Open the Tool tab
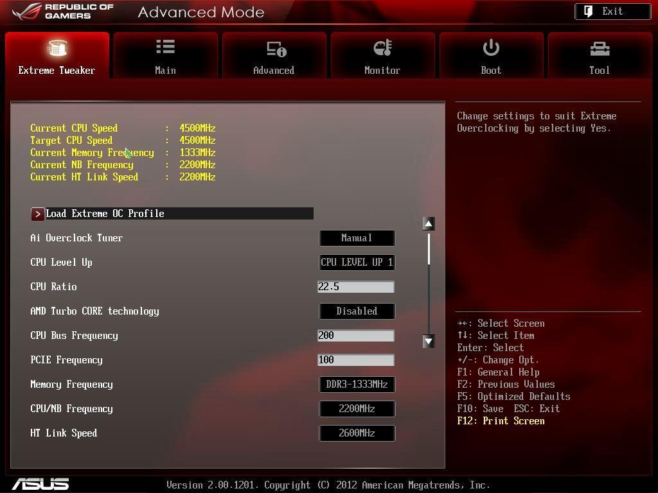 (x=600, y=55)
